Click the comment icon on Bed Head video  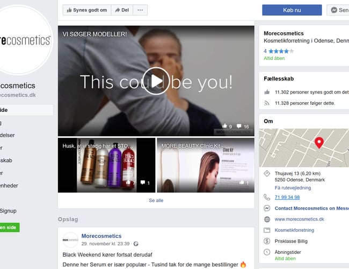[143, 182]
